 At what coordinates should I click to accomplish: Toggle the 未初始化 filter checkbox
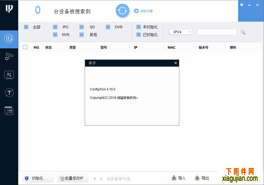[x=139, y=27]
